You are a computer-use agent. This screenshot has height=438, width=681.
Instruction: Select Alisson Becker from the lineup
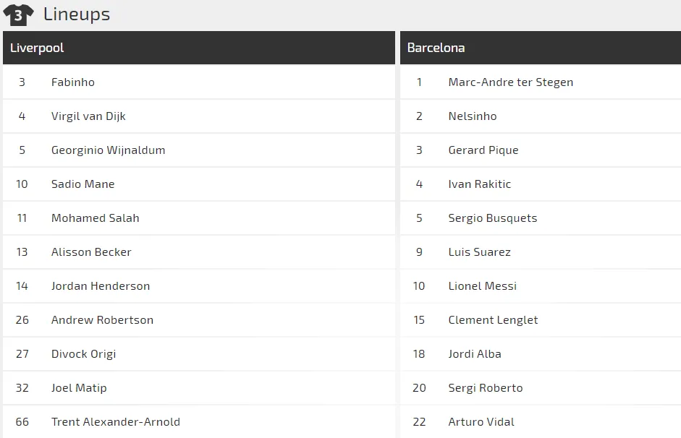click(x=91, y=252)
